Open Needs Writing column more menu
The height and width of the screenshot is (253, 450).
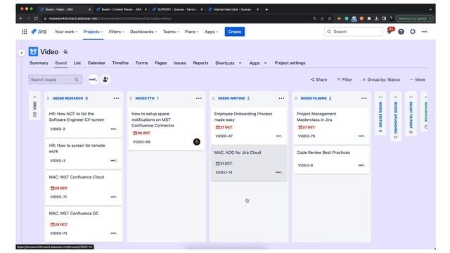[281, 98]
